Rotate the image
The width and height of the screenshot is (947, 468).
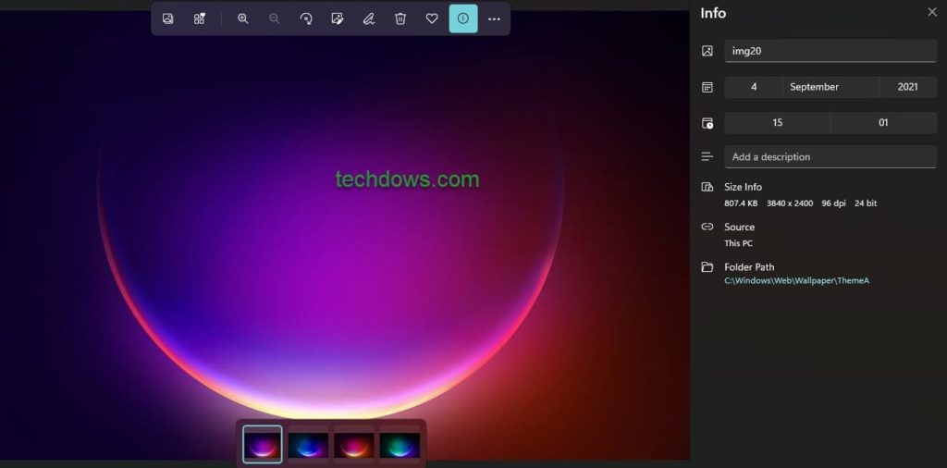306,18
